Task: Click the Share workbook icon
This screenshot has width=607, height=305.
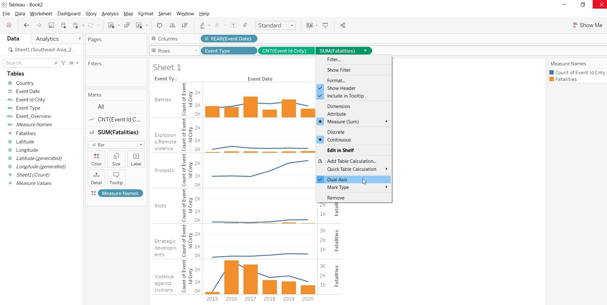Action: (343, 25)
